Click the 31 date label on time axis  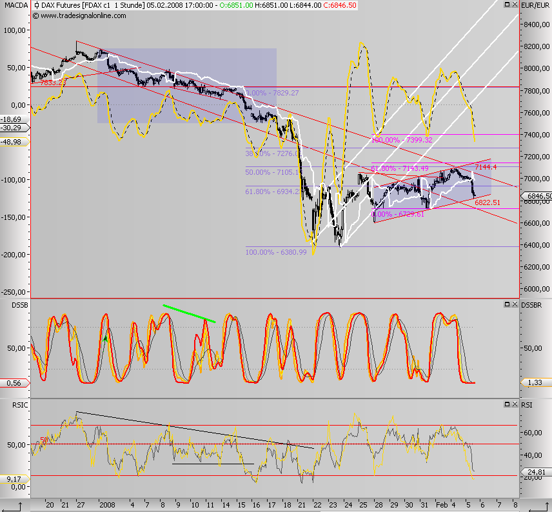point(424,505)
